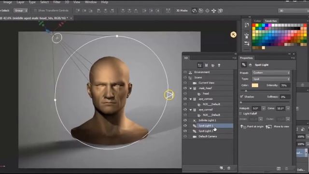Hide Spot Light 1 with its eye icon
Viewport: 309px width, 174px height.
coord(185,126)
